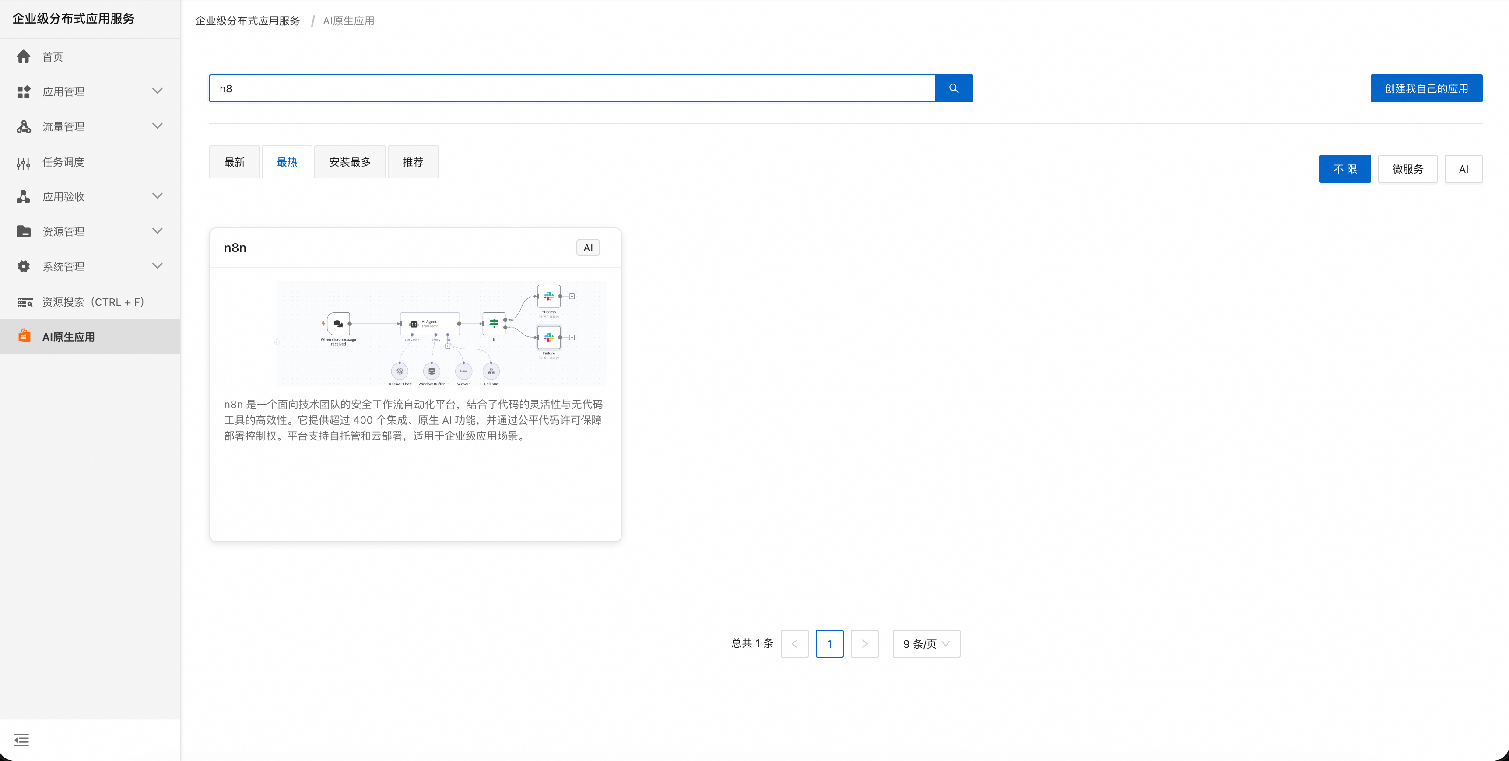Click the n8n workflow preview thumbnail
The height and width of the screenshot is (761, 1509).
tap(442, 333)
